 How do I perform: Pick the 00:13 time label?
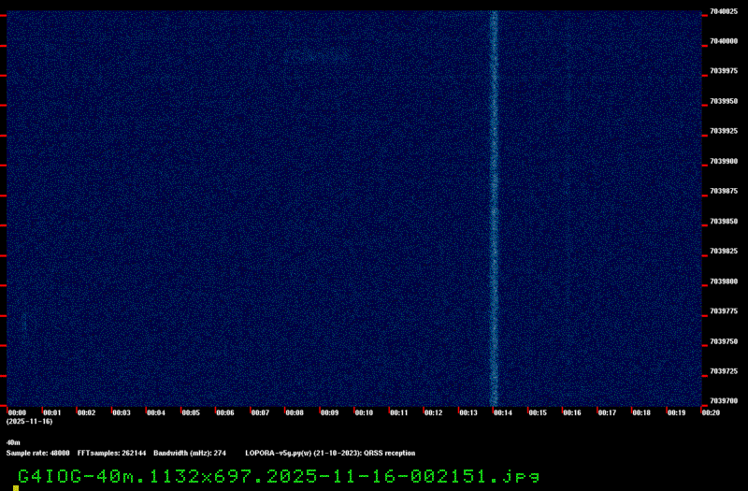[468, 412]
